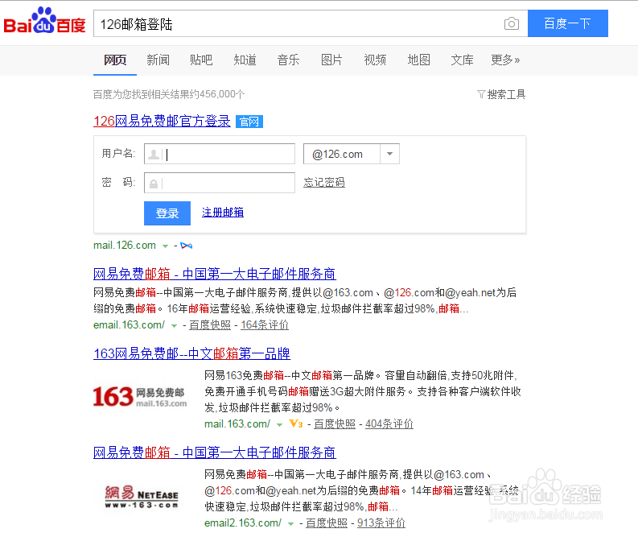The width and height of the screenshot is (638, 537).
Task: Open camera image search icon
Action: click(x=512, y=23)
